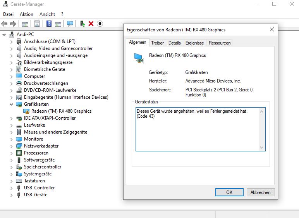Select Radeon (TM) RX 480 Graphics tree entry
The height and width of the screenshot is (218, 299).
(x=61, y=111)
